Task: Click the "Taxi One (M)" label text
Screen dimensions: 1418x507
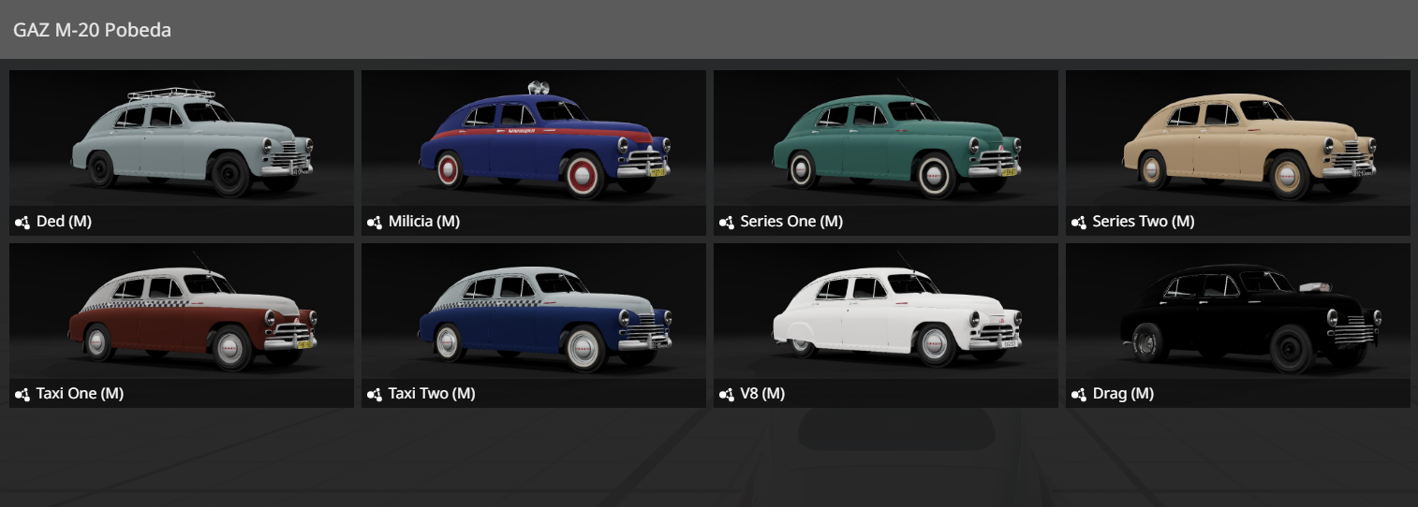Action: coord(80,394)
